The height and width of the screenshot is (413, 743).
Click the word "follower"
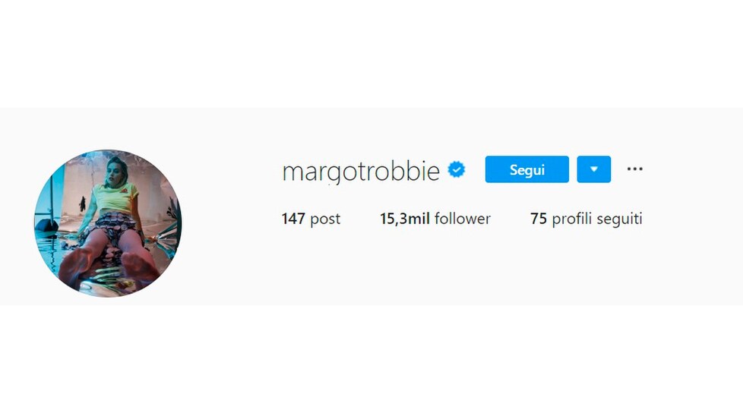(463, 219)
